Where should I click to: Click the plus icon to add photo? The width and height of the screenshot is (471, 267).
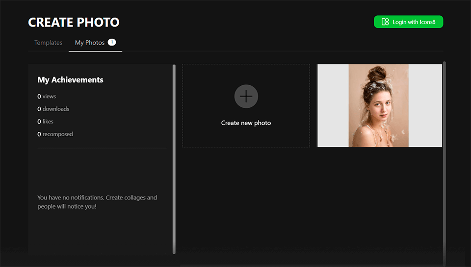tap(246, 96)
